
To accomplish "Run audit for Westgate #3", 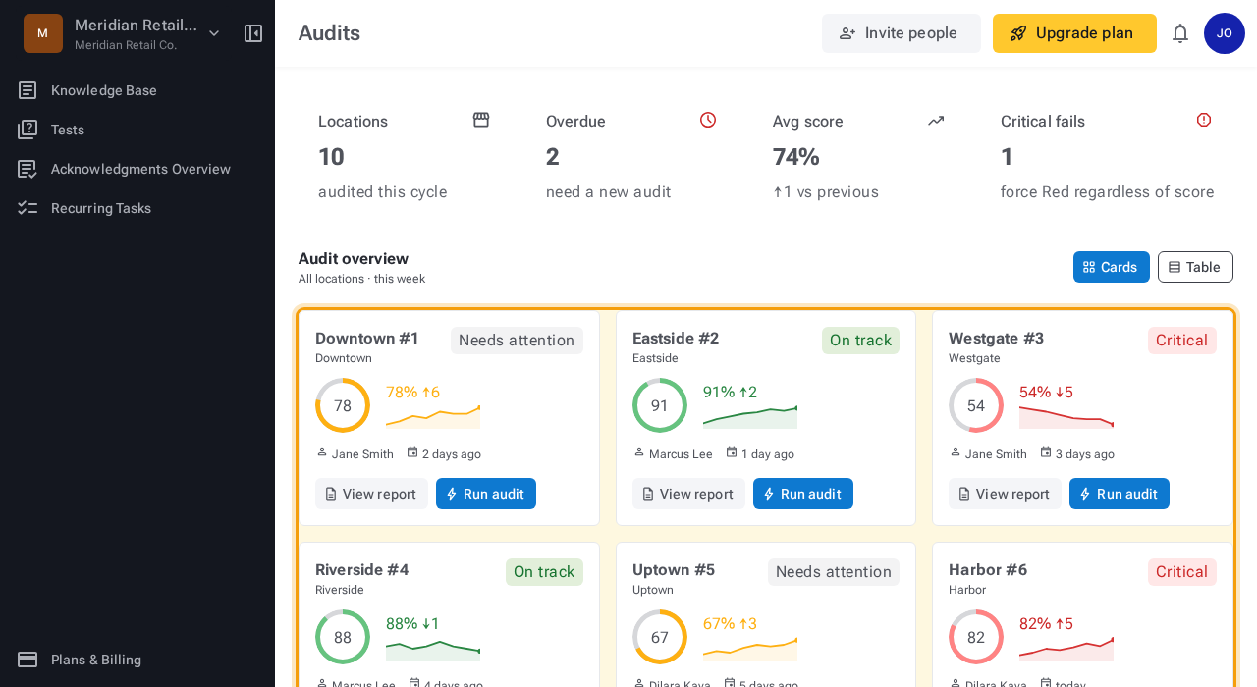I will pos(1120,494).
